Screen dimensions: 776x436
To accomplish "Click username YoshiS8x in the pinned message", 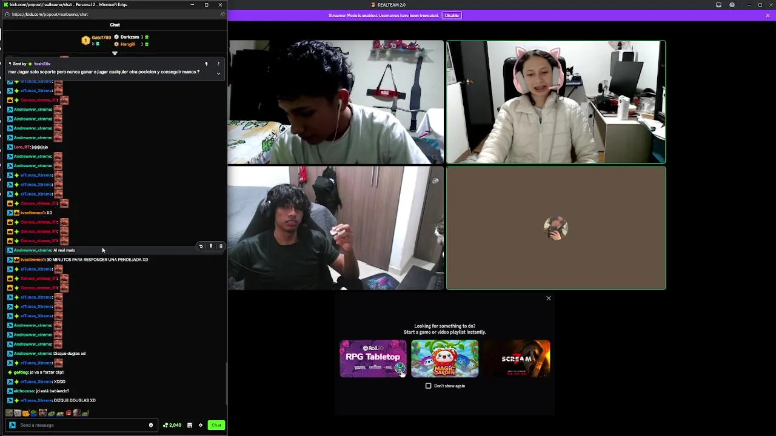I will 42,64.
